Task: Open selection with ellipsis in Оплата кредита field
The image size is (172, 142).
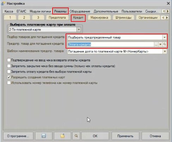Action: click(x=156, y=44)
